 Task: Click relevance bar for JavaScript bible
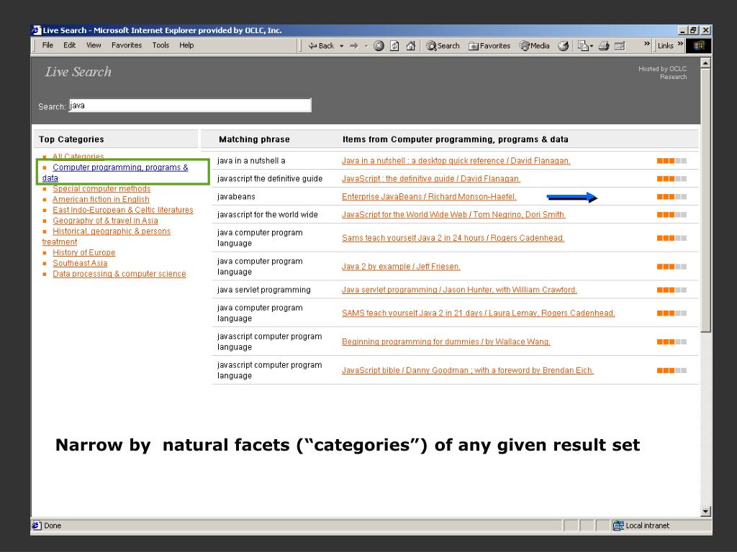pos(672,370)
